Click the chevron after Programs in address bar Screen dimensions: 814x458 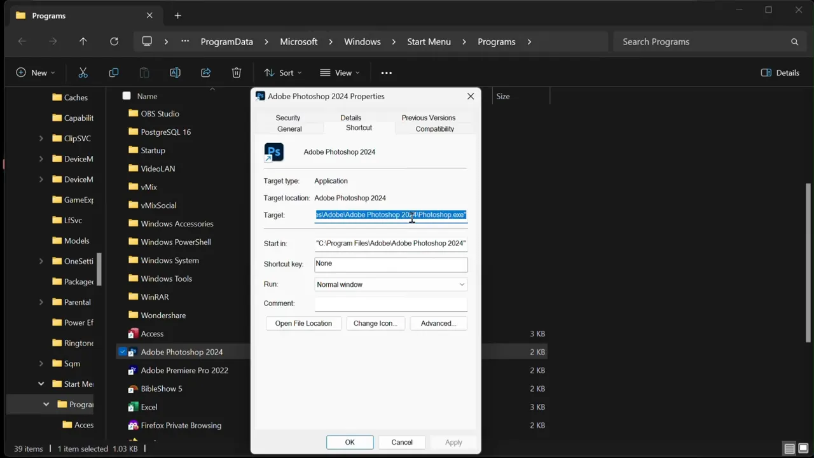click(x=529, y=42)
